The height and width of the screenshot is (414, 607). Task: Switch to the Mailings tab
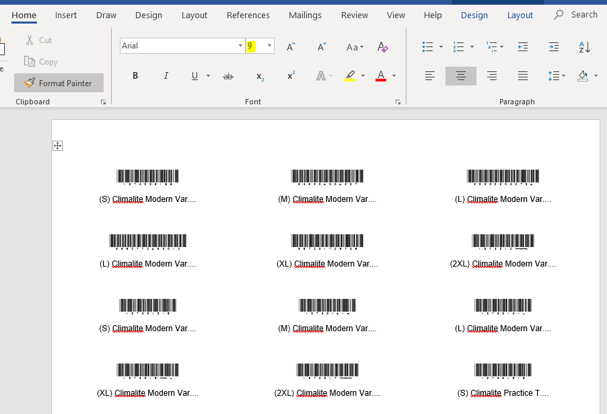pos(305,15)
